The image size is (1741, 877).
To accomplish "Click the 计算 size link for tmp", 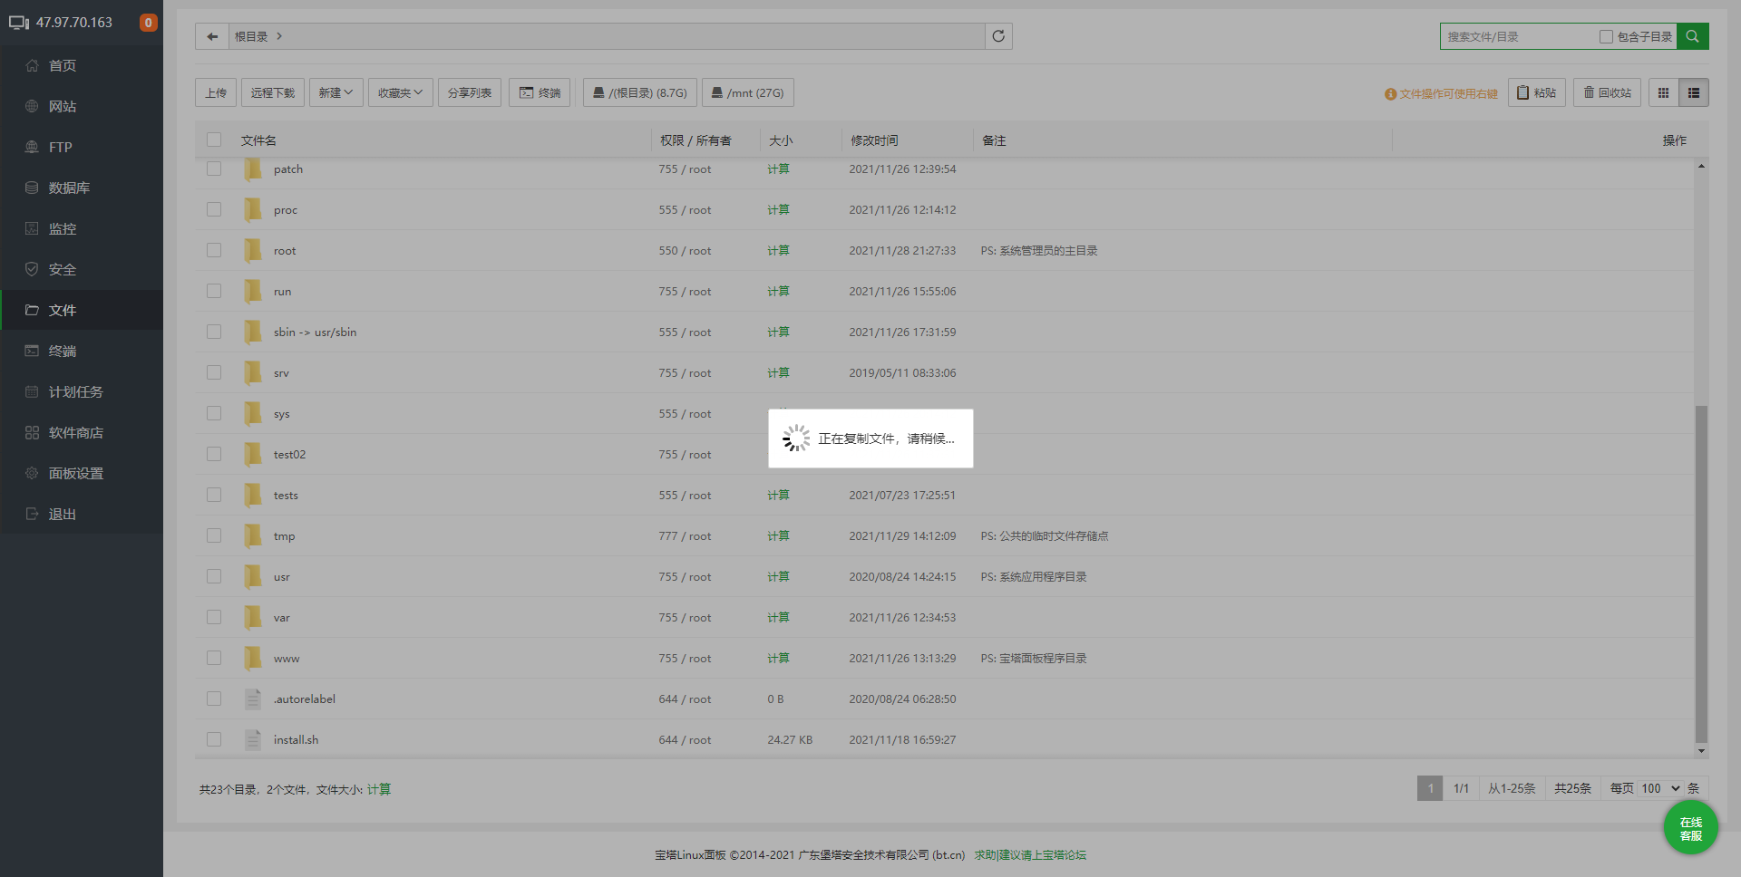I will [778, 535].
